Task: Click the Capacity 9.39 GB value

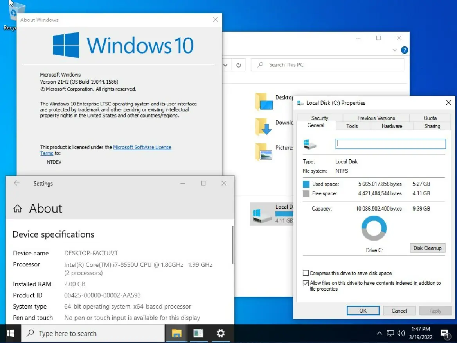Action: pos(421,209)
